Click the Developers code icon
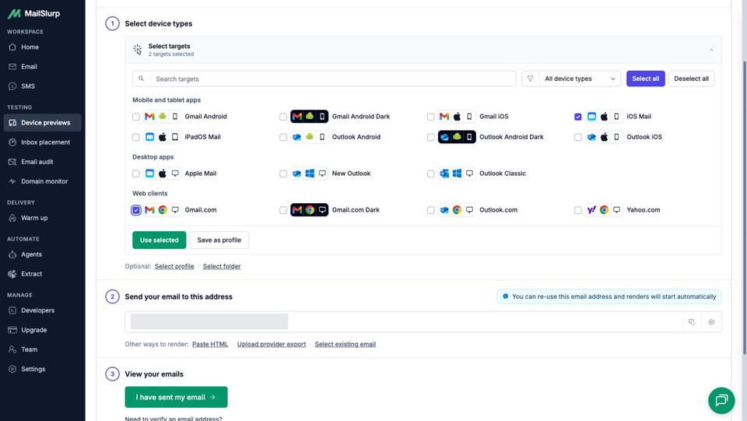 [12, 310]
